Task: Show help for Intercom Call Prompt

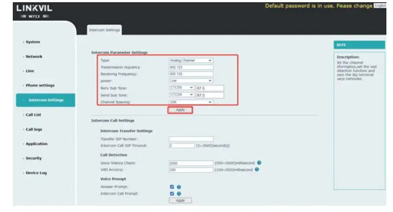Action: pyautogui.click(x=179, y=194)
